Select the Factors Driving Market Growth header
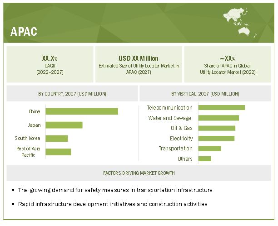Viewport: 278px width, 226px height. [x=139, y=173]
